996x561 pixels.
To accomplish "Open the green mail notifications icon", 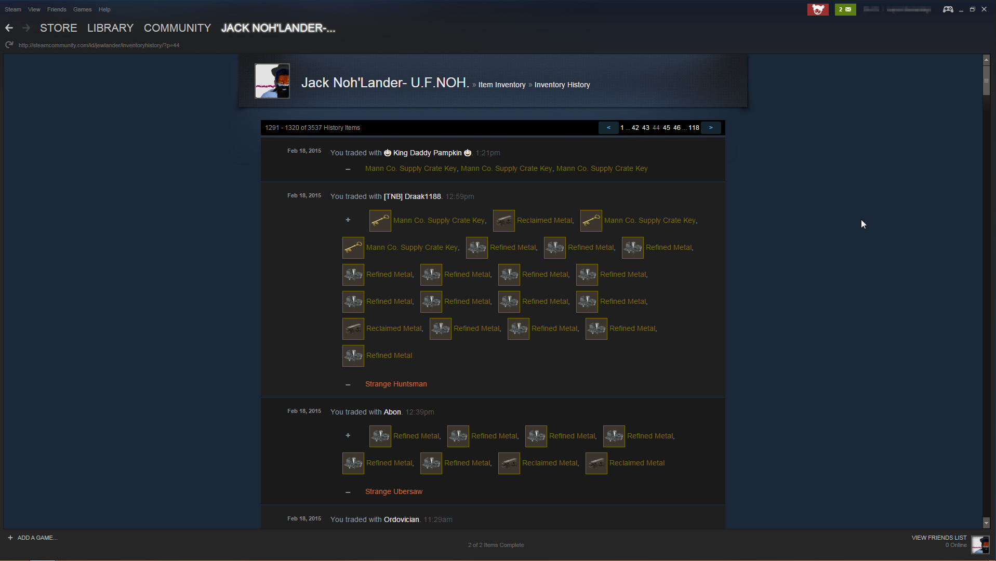I will (845, 9).
